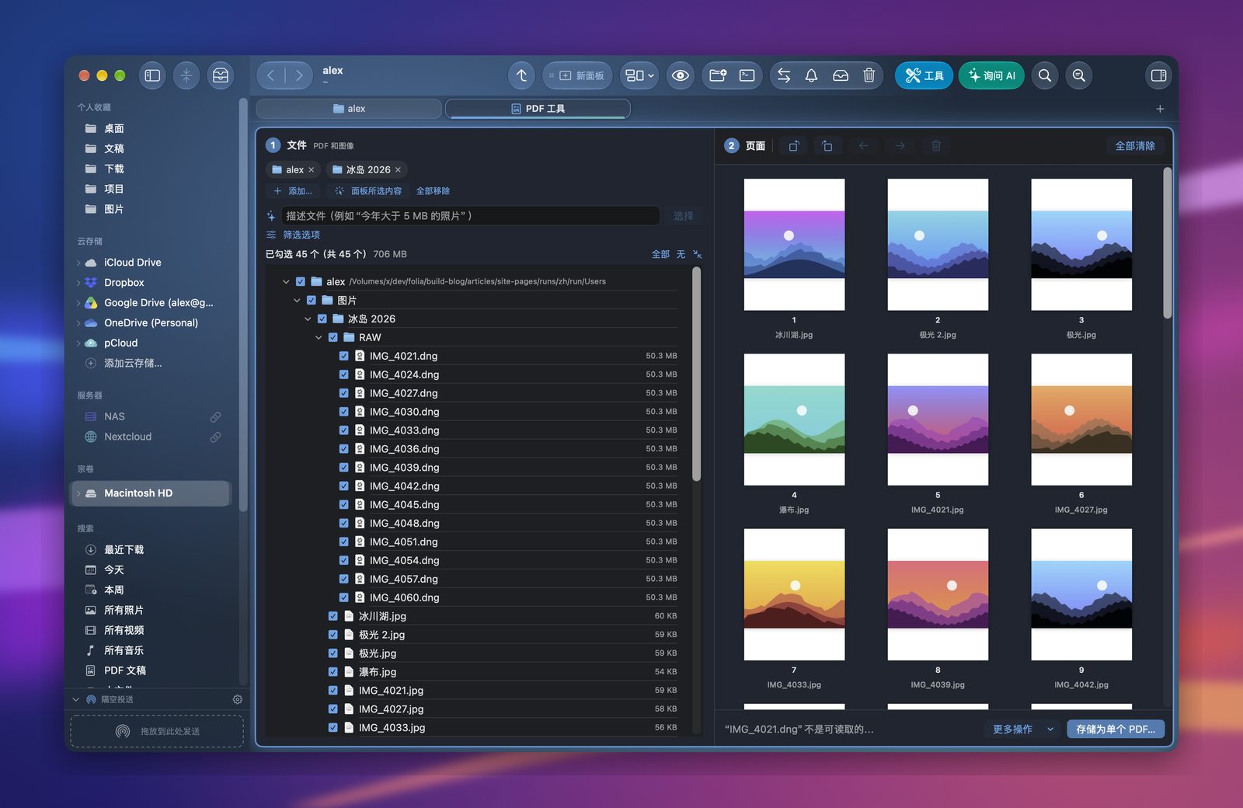Uncheck IMG_4060.dng checkbox
This screenshot has width=1243, height=808.
pyautogui.click(x=343, y=597)
